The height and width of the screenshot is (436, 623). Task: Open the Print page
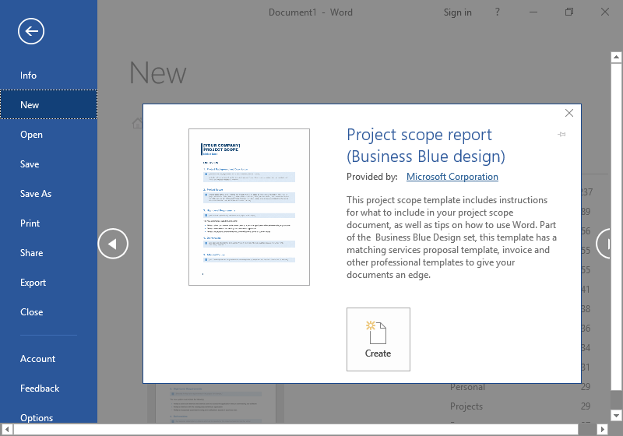(x=48, y=223)
